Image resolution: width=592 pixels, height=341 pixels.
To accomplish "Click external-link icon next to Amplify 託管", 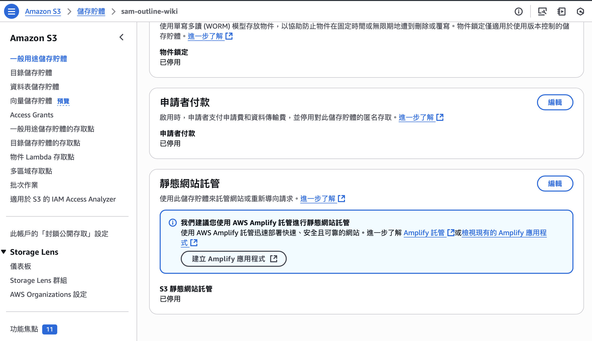I will [451, 233].
